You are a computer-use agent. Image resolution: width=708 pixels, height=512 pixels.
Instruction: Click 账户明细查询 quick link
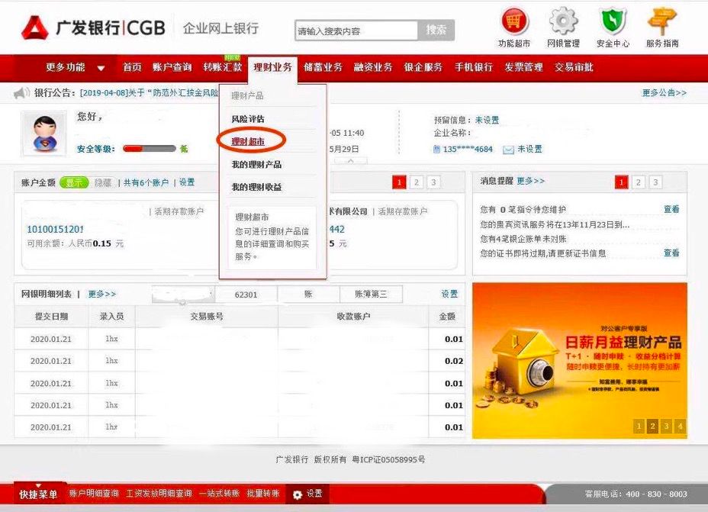coord(94,494)
